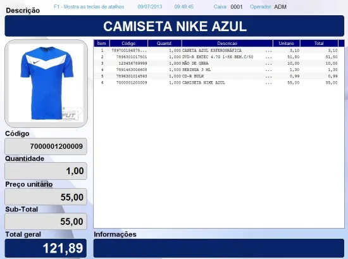
Task: Click the Ítem column header
Action: pyautogui.click(x=102, y=43)
